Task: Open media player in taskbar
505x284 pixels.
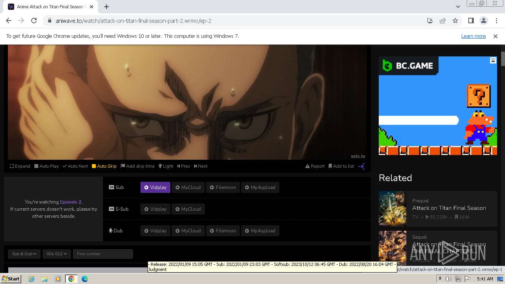Action: click(58, 279)
